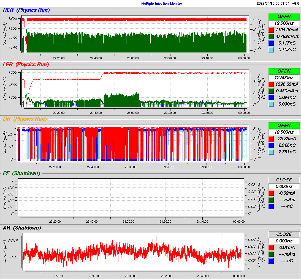This screenshot has height=279, width=301.
Task: Click the HER (Physics Run) panel heading
Action: pyautogui.click(x=26, y=10)
